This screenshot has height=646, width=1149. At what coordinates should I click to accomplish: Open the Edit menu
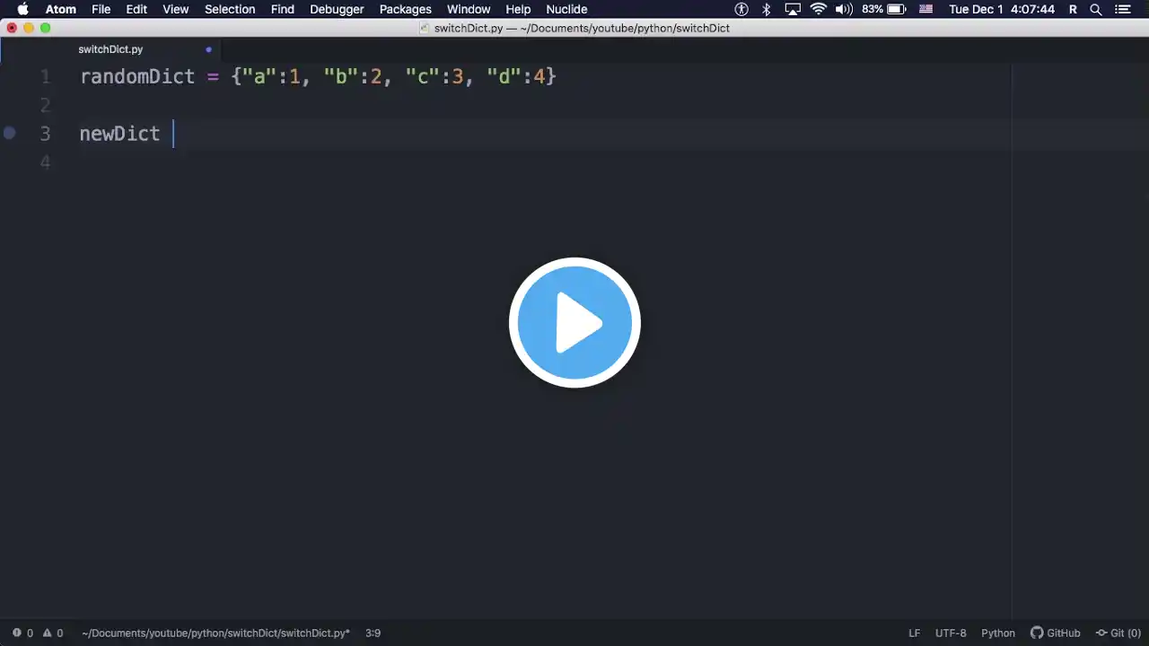tap(136, 9)
